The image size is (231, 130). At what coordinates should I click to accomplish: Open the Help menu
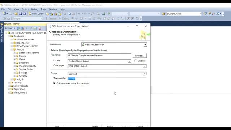tap(62, 9)
